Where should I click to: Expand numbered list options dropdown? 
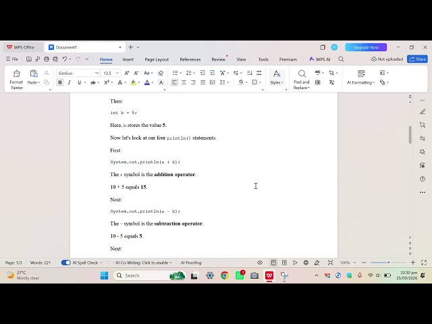click(194, 73)
